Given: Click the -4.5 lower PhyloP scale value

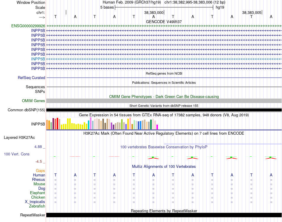Looking at the screenshot, I should click(x=39, y=162).
